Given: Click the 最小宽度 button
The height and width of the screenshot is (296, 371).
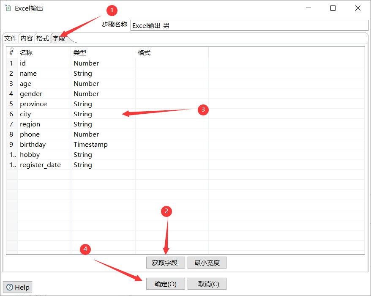Looking at the screenshot, I should (207, 263).
